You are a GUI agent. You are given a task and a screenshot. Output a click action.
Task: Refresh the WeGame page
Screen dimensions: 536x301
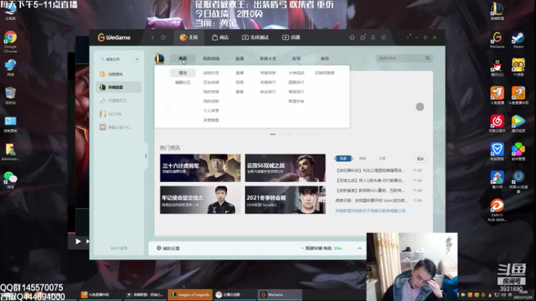[x=163, y=37]
